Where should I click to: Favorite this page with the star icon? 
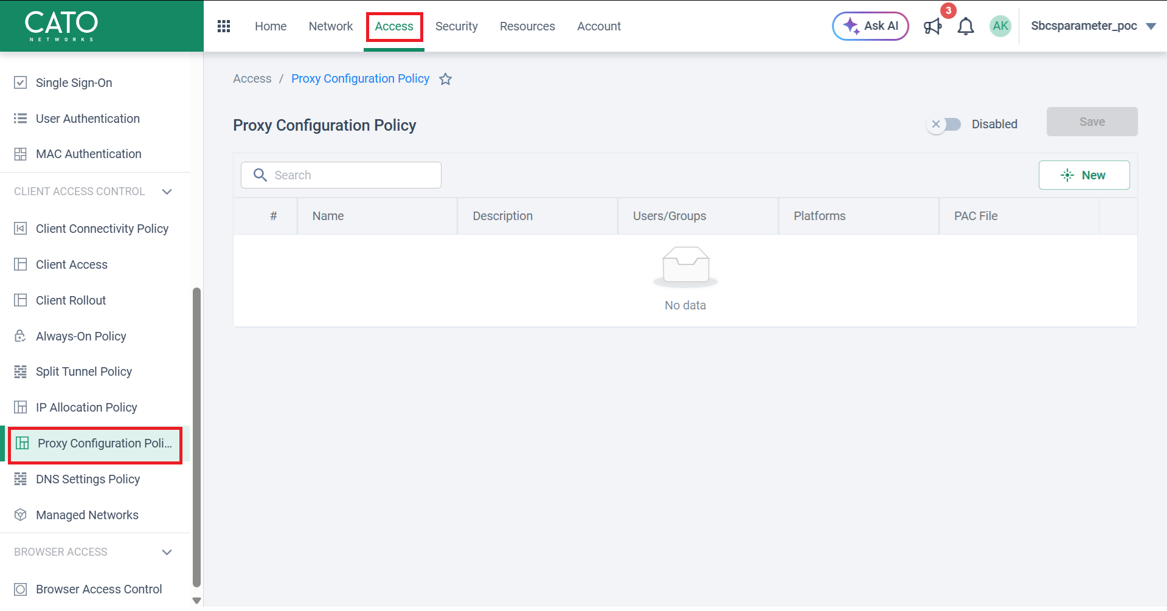(446, 79)
